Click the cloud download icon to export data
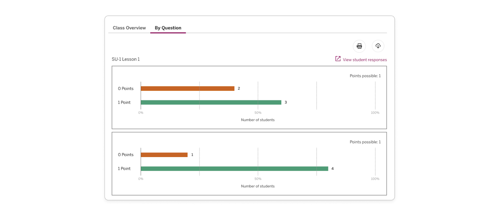The width and height of the screenshot is (499, 216). pyautogui.click(x=378, y=46)
